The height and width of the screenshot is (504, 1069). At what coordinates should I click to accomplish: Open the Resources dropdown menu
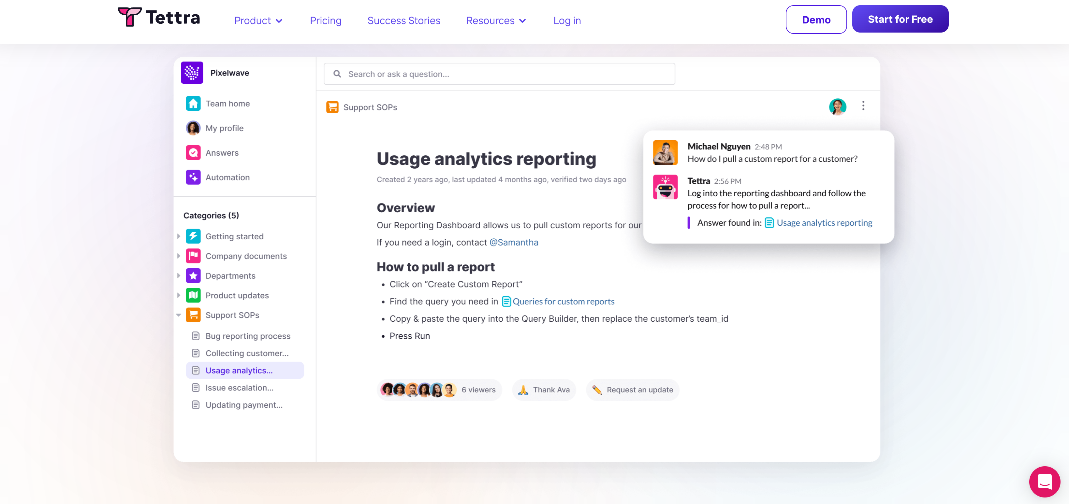496,20
